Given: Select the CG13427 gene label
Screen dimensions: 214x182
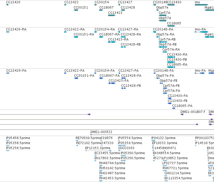Looking at the screenshot, I should (x=125, y=2).
